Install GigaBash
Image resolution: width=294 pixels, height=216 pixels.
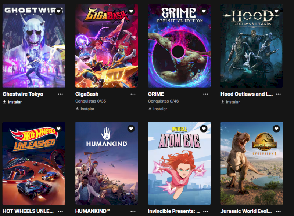coord(85,109)
